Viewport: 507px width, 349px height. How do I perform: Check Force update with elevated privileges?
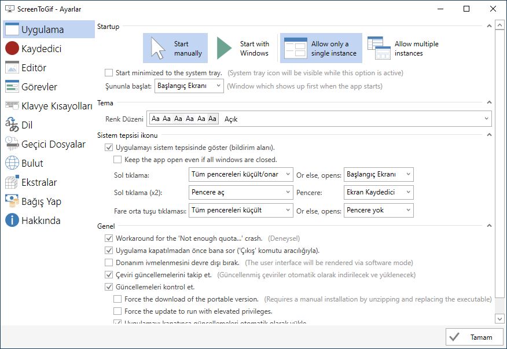[117, 311]
